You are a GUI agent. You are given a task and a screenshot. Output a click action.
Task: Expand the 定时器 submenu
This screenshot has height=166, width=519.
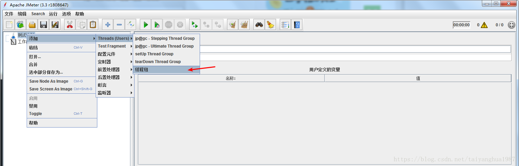(x=115, y=62)
